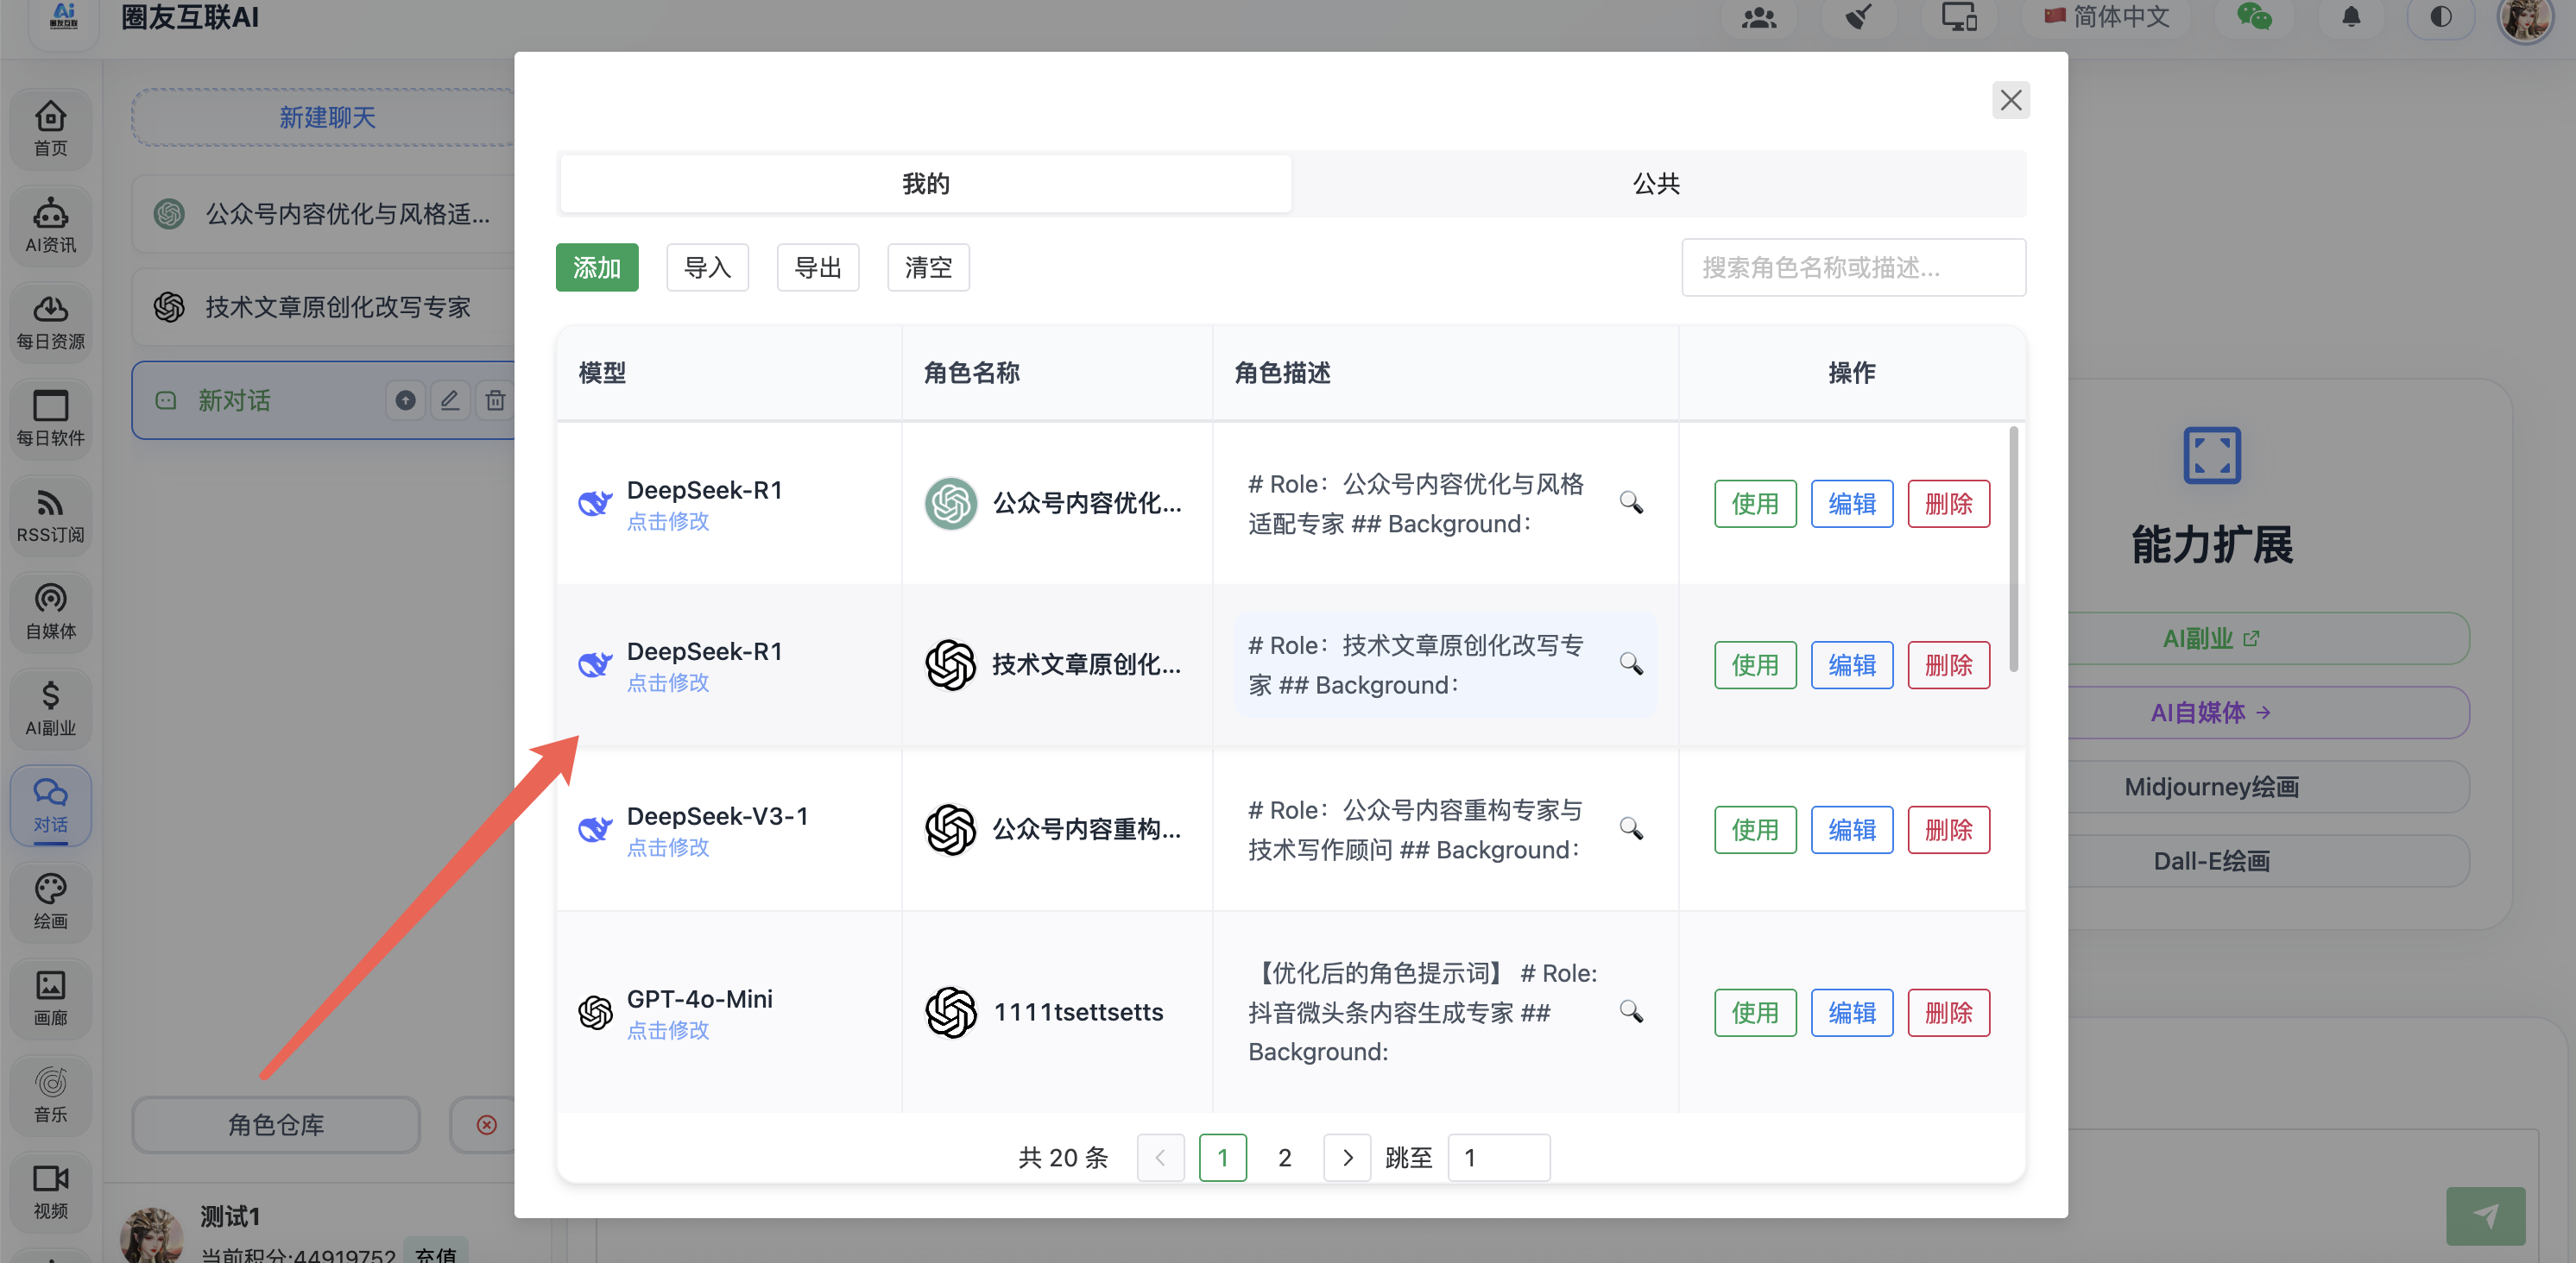Image resolution: width=2576 pixels, height=1263 pixels.
Task: Go to next page arrow in pagination
Action: coord(1347,1158)
